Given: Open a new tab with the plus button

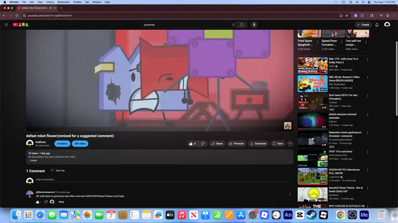Looking at the screenshot, I should click(61, 8).
